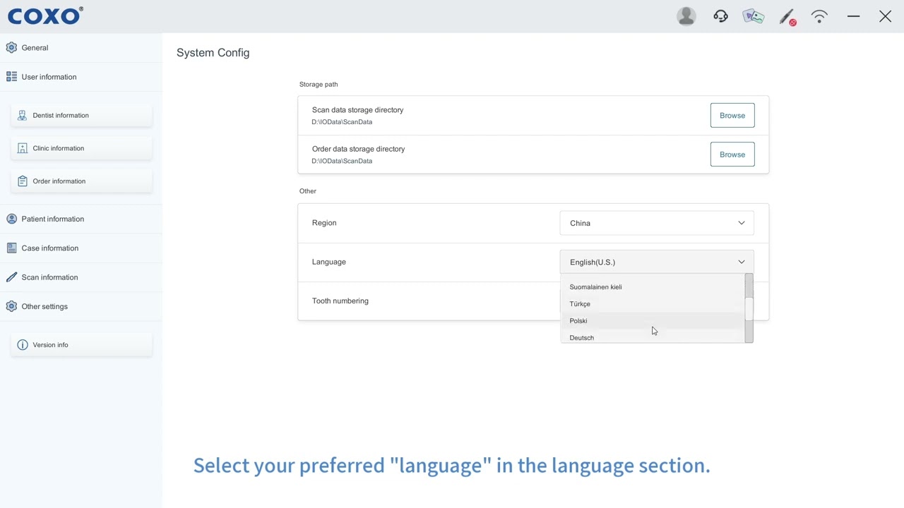Click the Order information clipboard icon

(22, 181)
